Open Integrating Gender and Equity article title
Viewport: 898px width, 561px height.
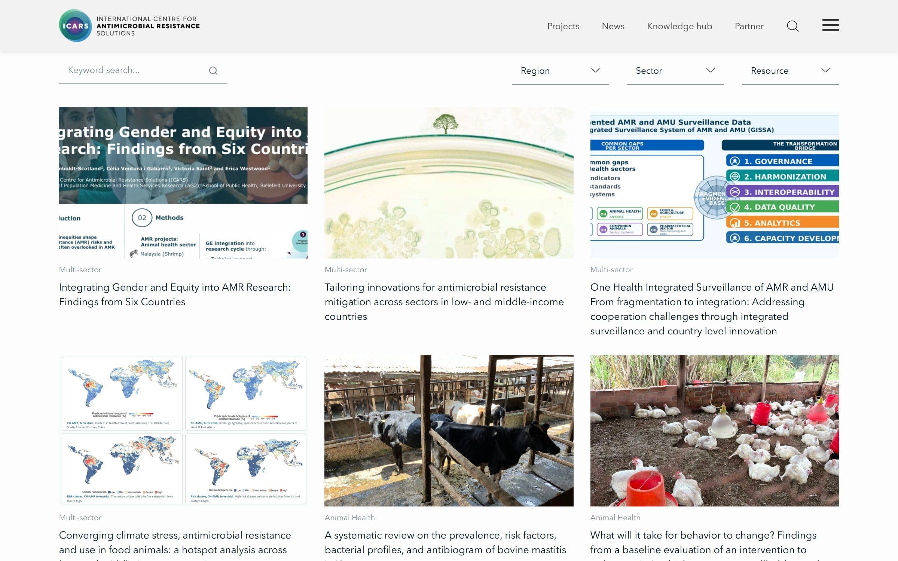tap(175, 294)
